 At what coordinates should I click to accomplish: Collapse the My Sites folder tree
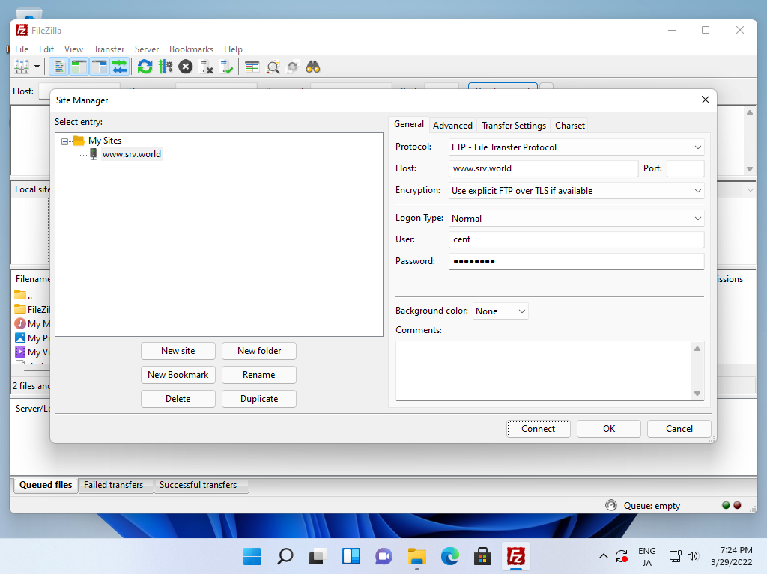click(65, 141)
